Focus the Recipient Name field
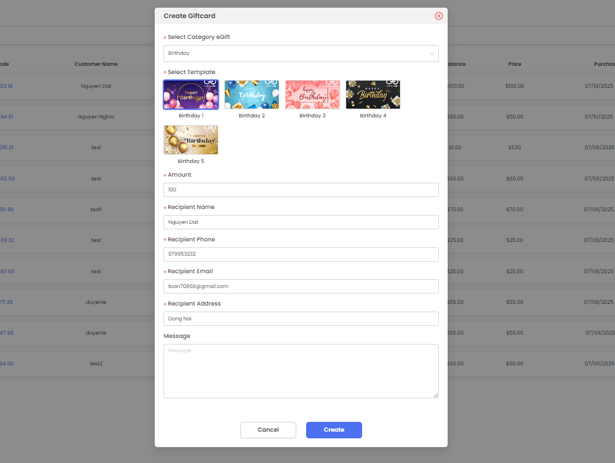This screenshot has width=615, height=463. (301, 222)
